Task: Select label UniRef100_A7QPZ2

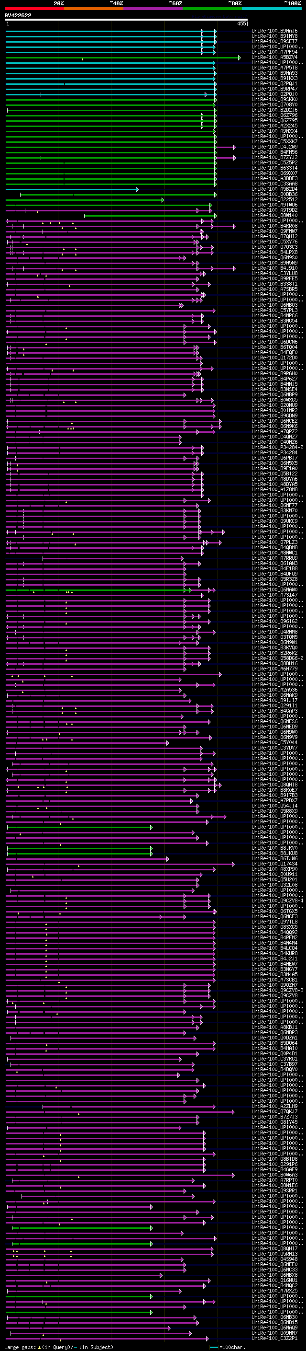Action: tap(274, 431)
